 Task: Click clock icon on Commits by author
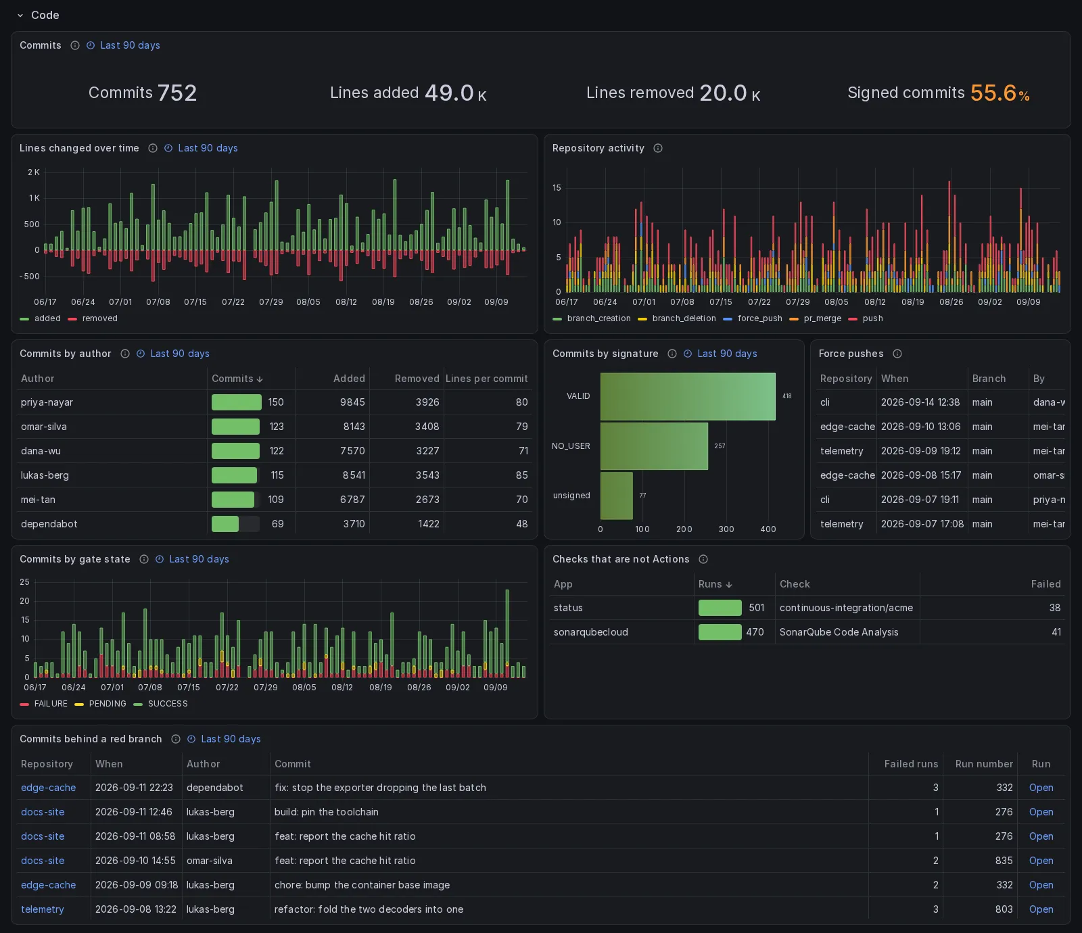click(x=141, y=354)
